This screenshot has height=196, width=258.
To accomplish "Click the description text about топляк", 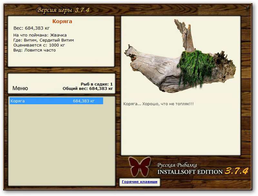I will [158, 104].
